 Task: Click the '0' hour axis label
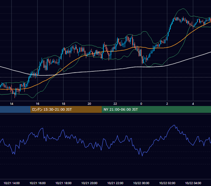(141, 104)
